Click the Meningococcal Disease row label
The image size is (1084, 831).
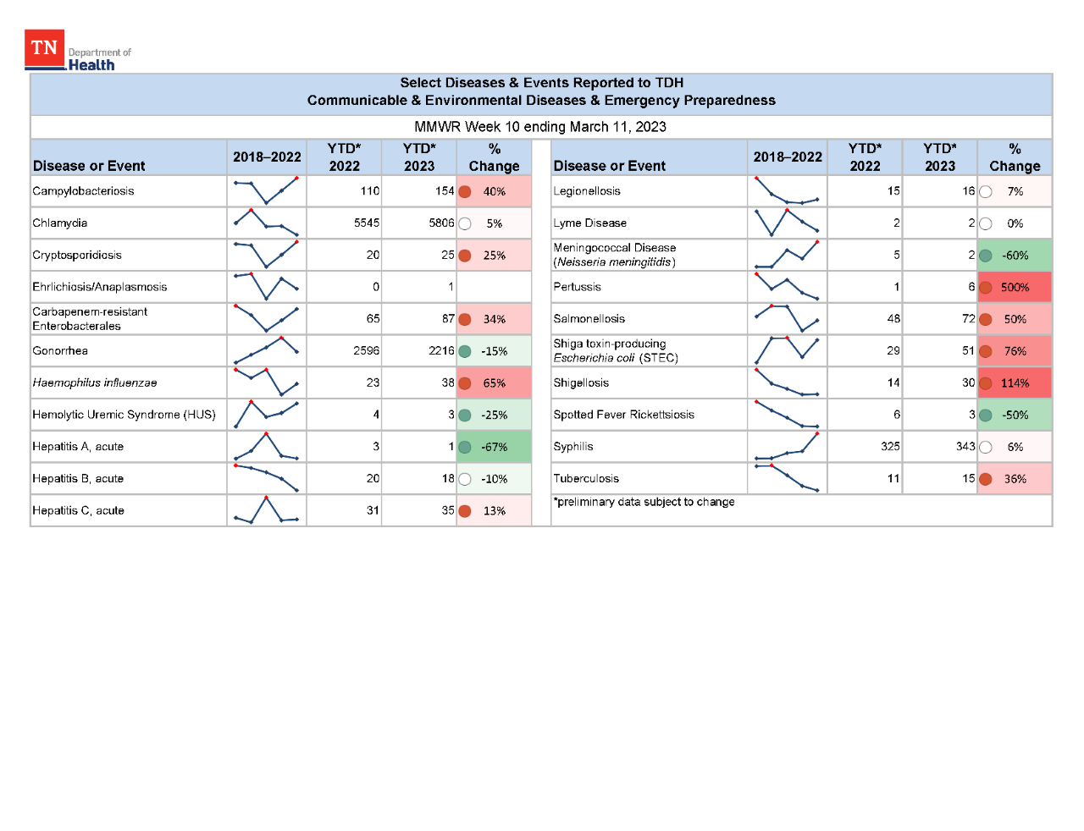pos(615,255)
